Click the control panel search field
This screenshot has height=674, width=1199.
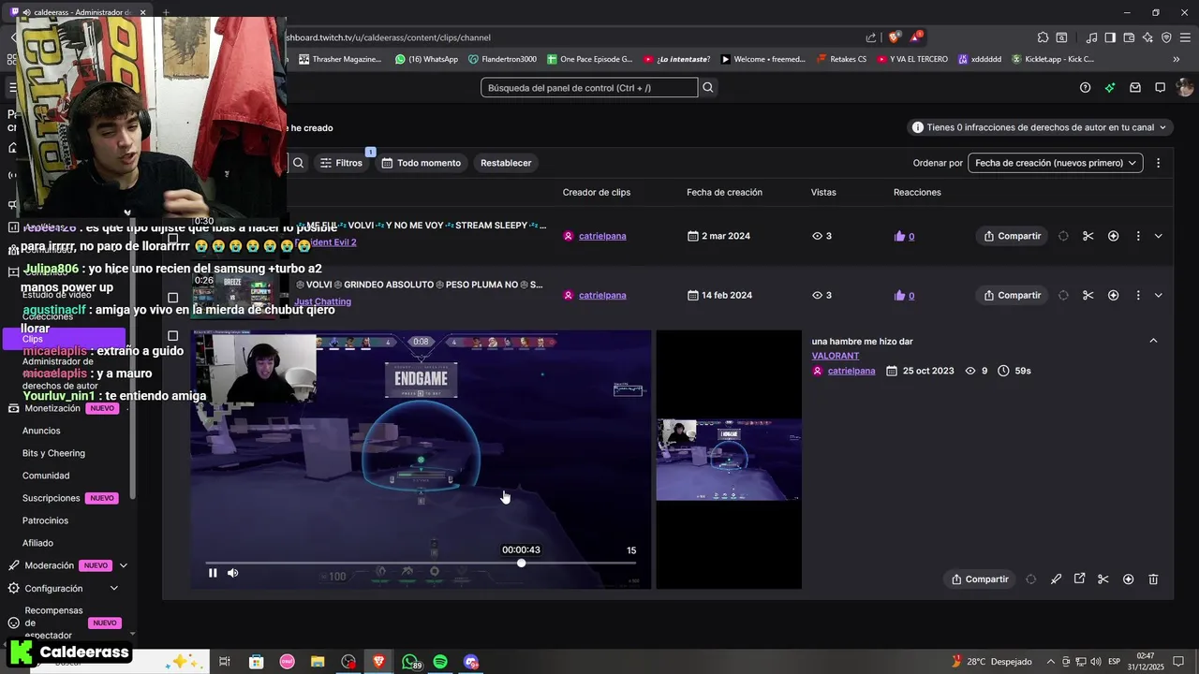coord(589,87)
